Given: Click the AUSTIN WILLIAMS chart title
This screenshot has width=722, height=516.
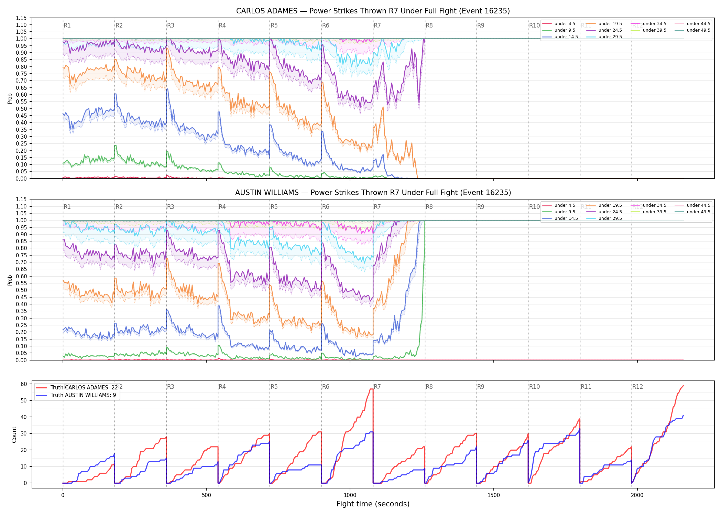Looking at the screenshot, I should click(373, 193).
